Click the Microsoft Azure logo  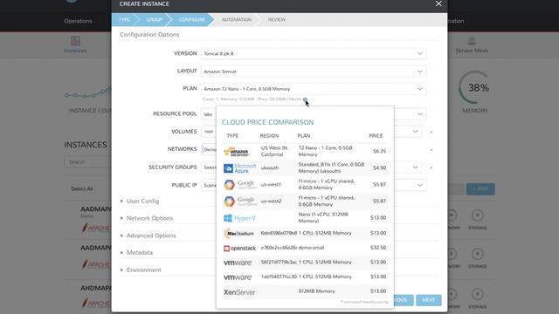click(239, 168)
